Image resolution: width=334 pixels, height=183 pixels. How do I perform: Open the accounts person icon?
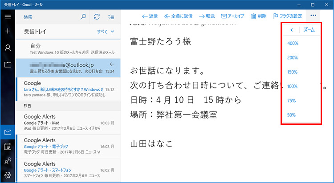[8, 48]
